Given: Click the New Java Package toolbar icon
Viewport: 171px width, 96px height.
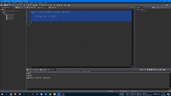Looking at the screenshot, I should point(28,5).
